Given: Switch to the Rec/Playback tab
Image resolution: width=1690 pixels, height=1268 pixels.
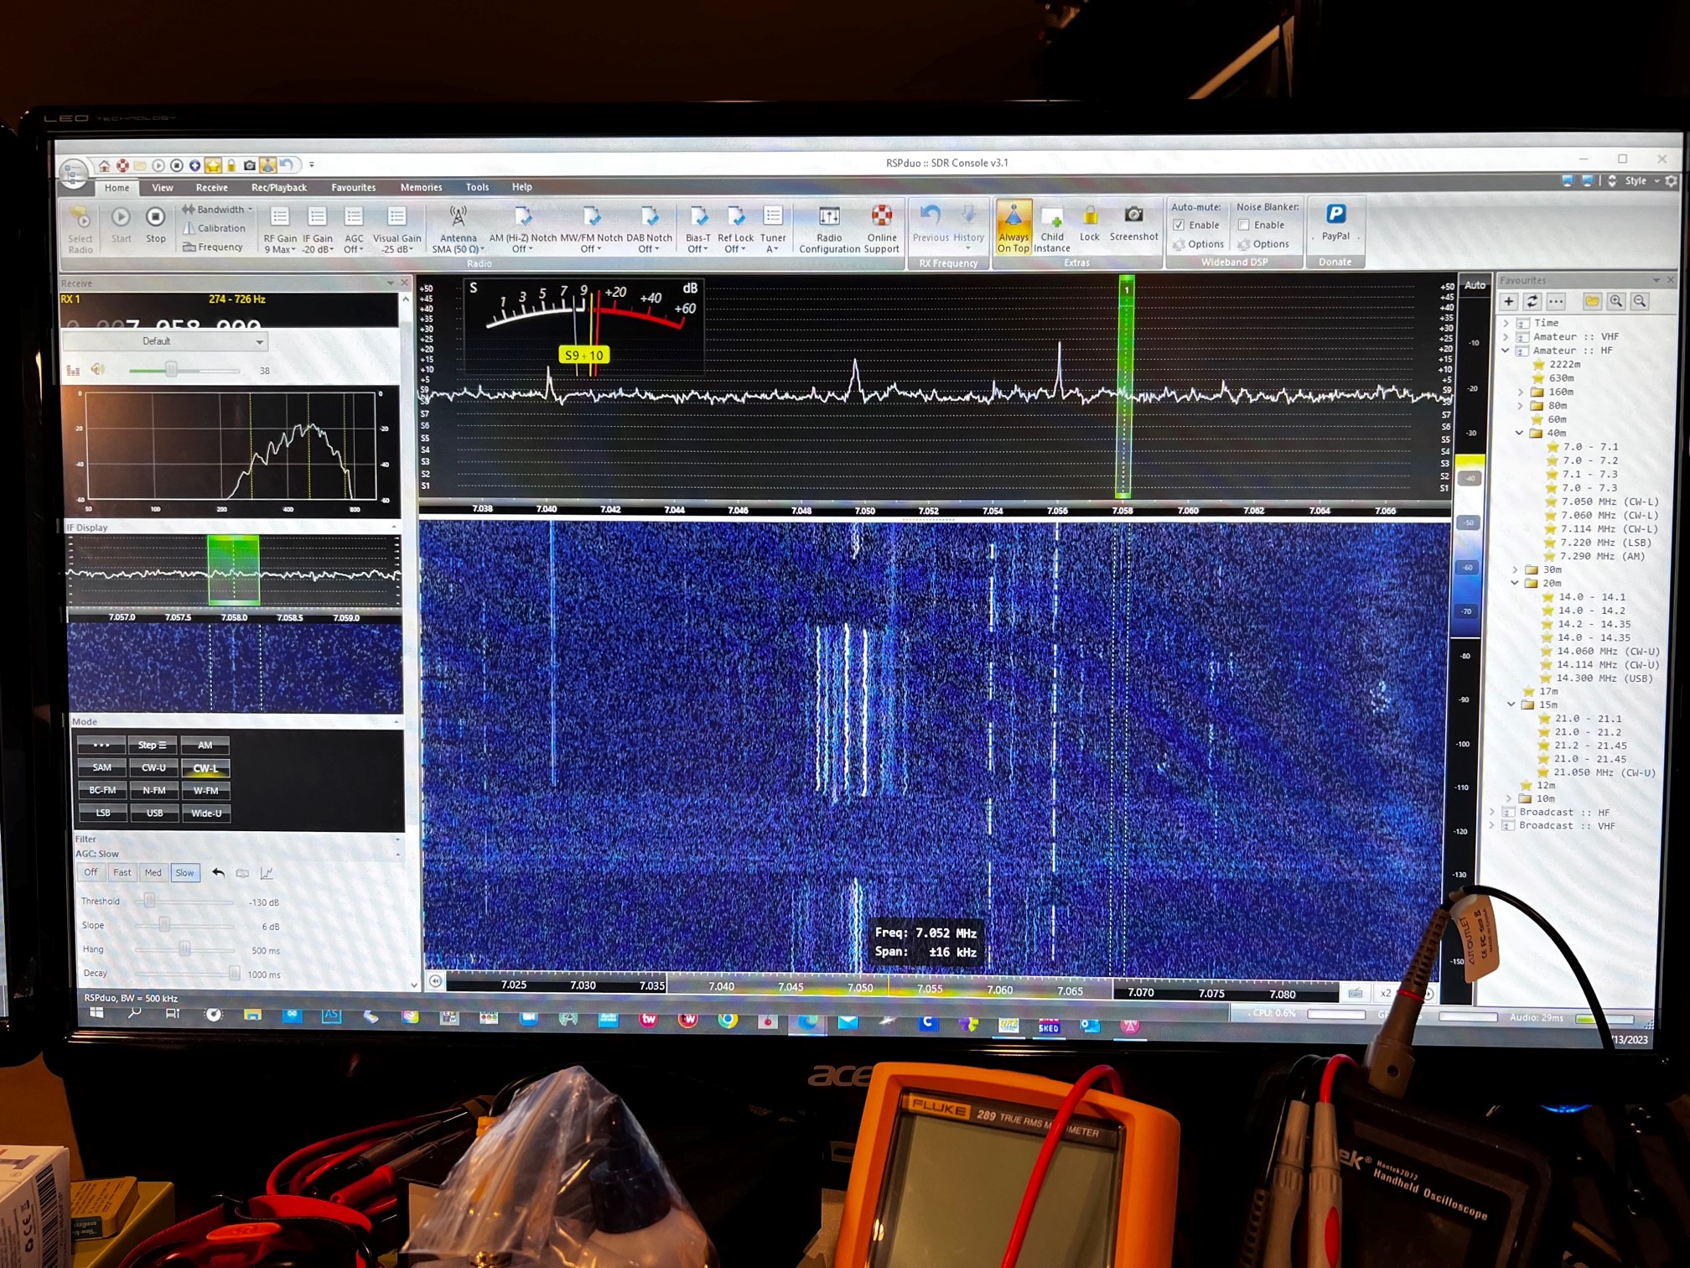Looking at the screenshot, I should 278,187.
